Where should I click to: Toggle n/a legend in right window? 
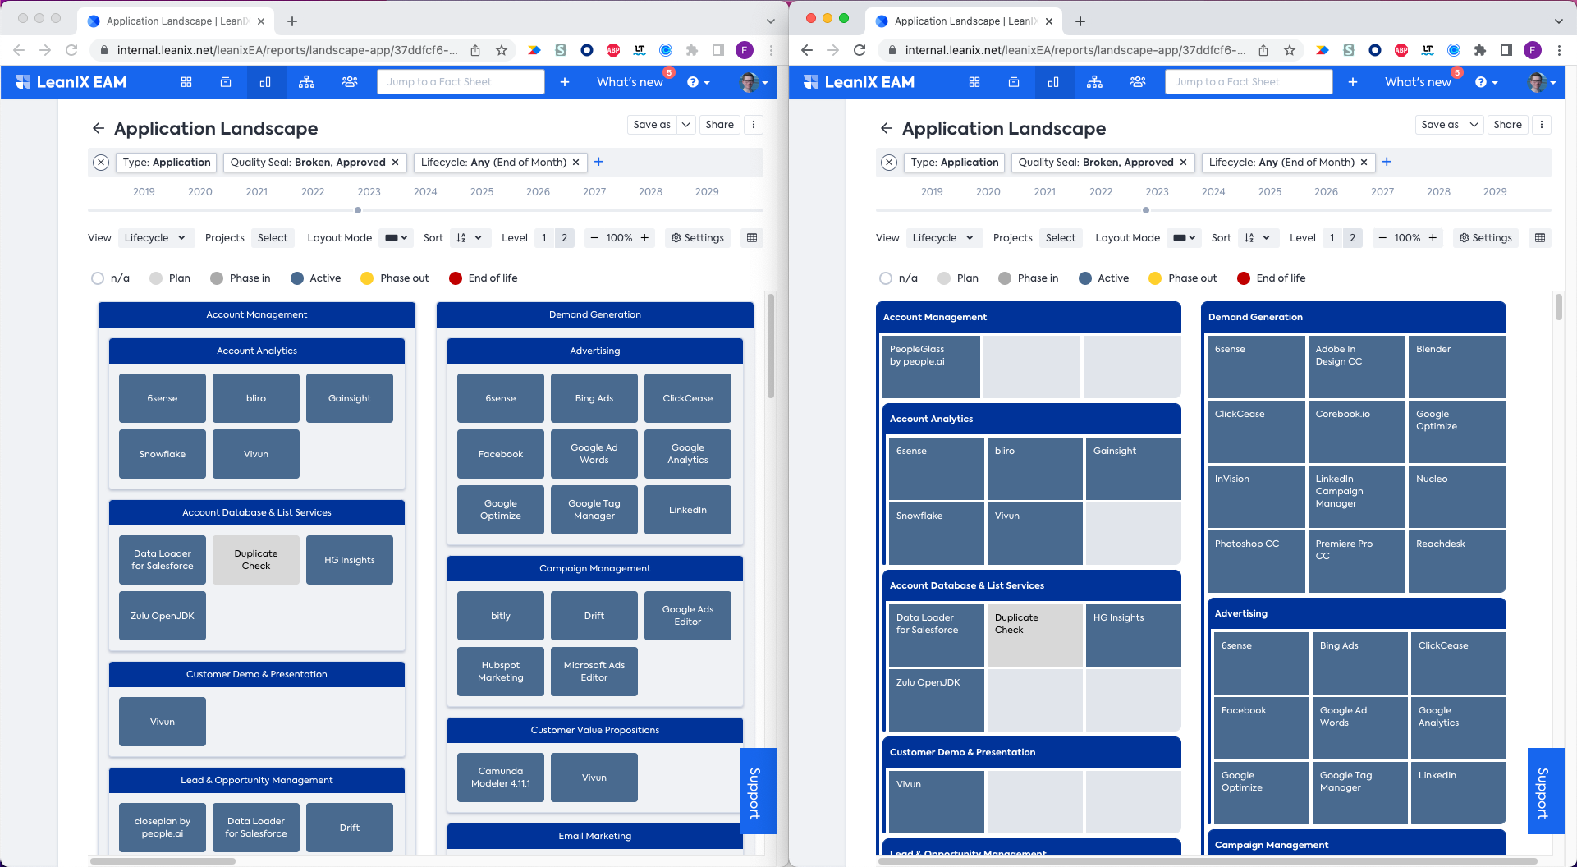point(899,278)
